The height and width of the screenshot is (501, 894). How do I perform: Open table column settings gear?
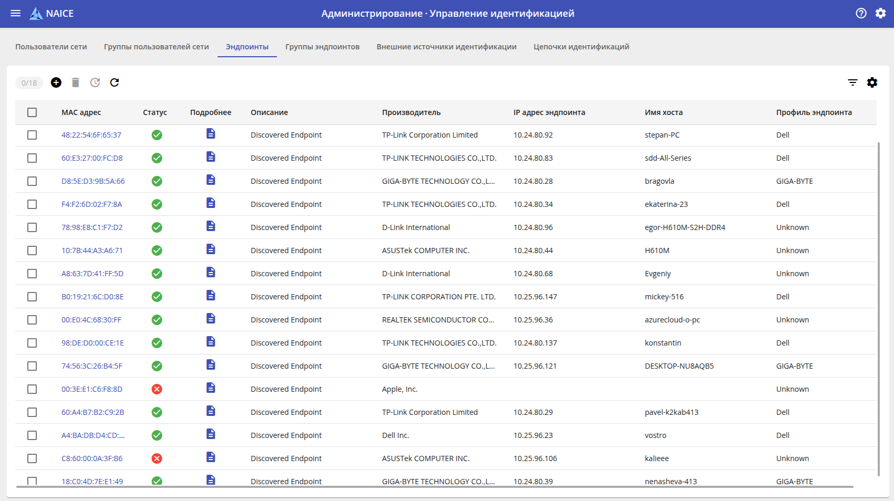(872, 82)
